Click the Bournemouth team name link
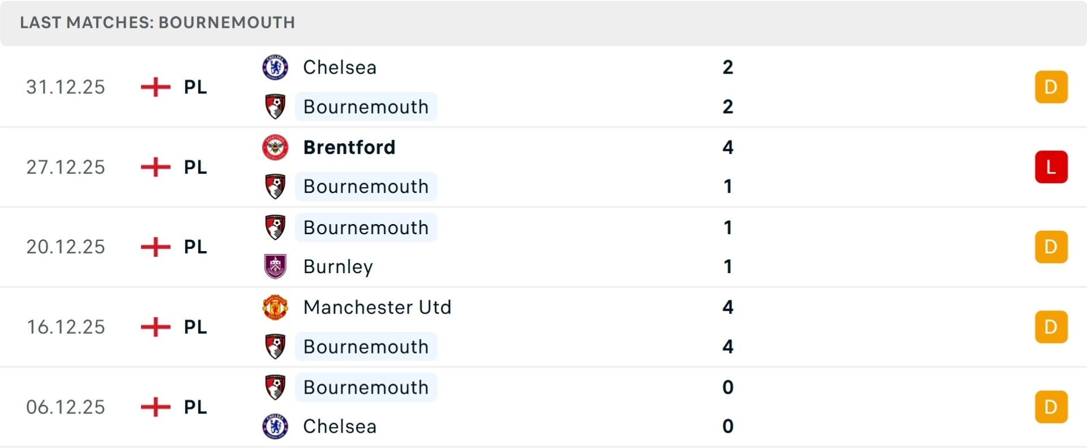The image size is (1087, 448). [x=366, y=106]
